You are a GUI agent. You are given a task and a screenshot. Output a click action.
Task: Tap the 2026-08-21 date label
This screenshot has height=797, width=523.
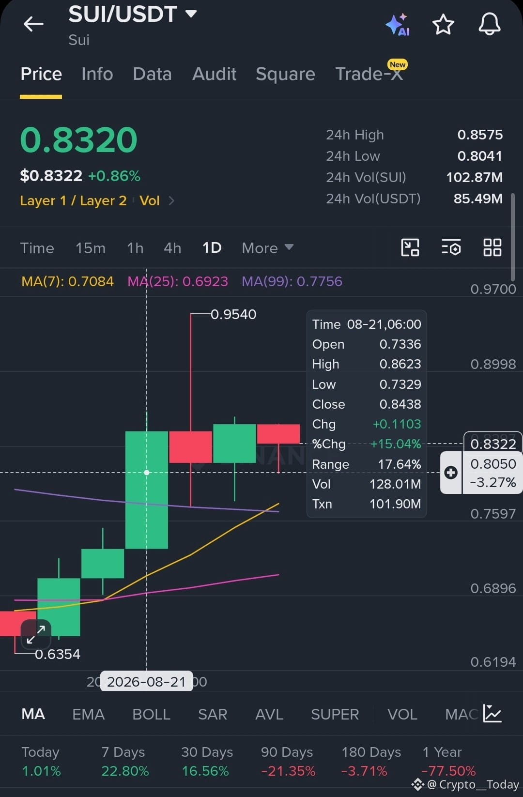(146, 682)
